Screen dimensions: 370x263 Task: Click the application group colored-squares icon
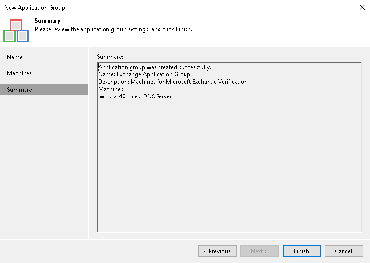(16, 30)
